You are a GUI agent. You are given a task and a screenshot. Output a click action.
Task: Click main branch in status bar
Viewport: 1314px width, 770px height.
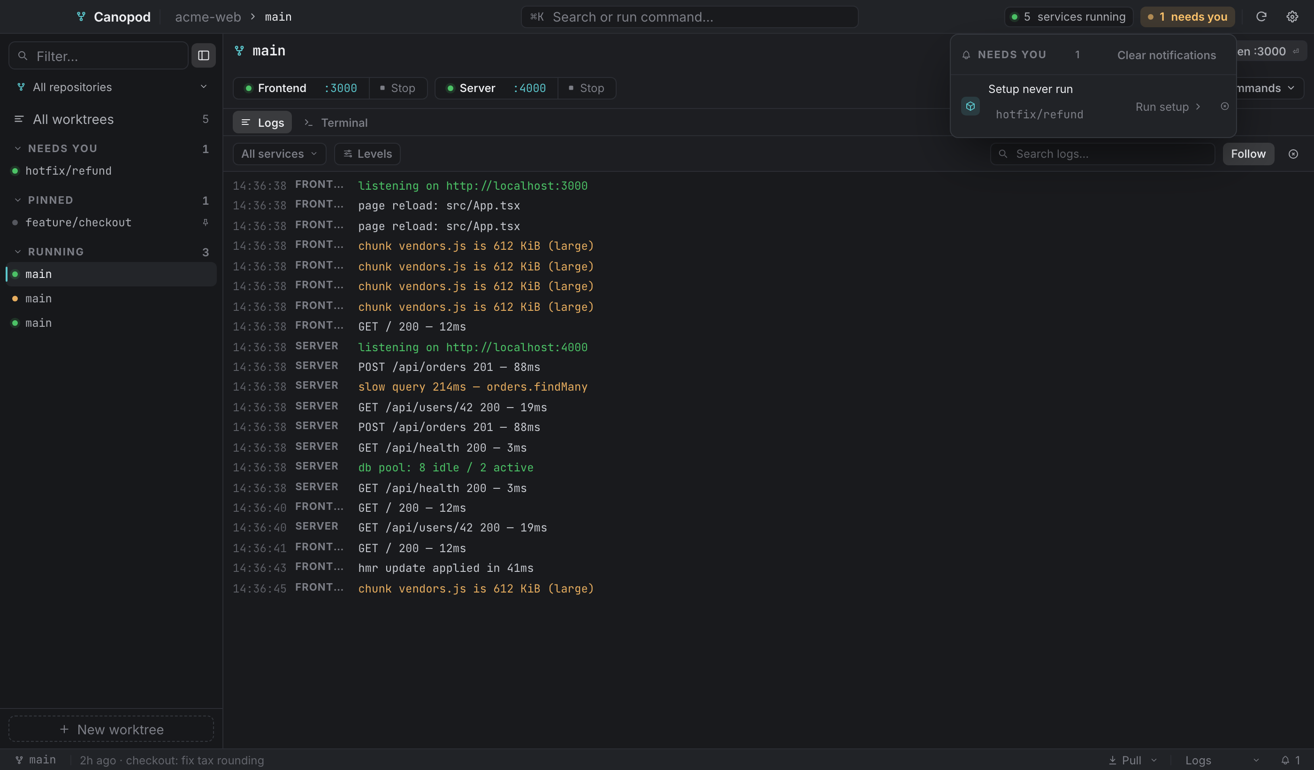click(x=36, y=760)
